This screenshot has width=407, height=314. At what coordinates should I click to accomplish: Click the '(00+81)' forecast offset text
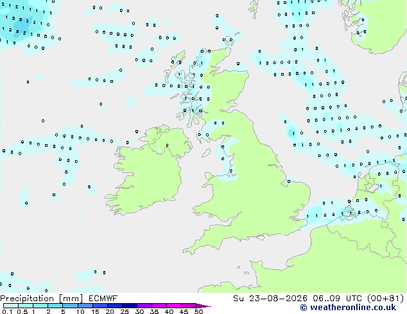[x=385, y=299]
